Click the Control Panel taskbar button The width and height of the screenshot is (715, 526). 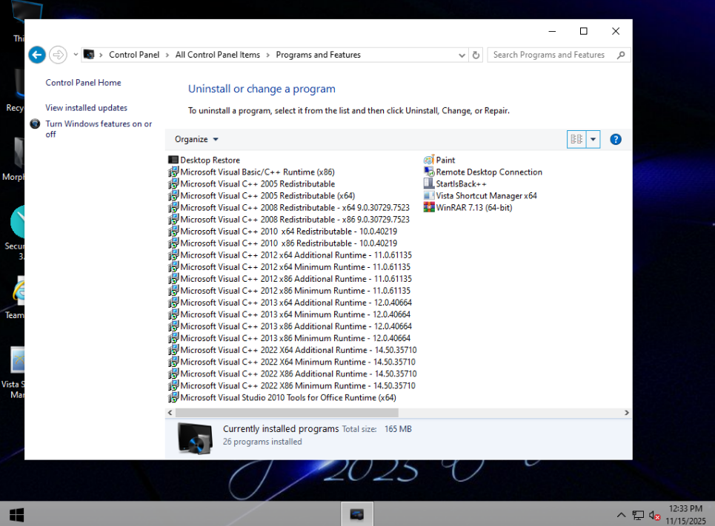[x=357, y=514]
